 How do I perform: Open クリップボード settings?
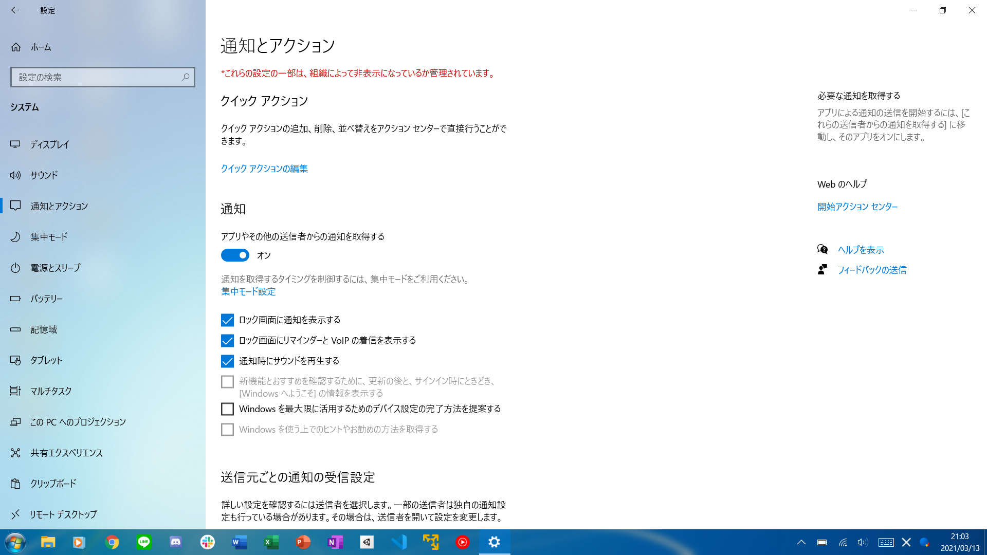(103, 484)
